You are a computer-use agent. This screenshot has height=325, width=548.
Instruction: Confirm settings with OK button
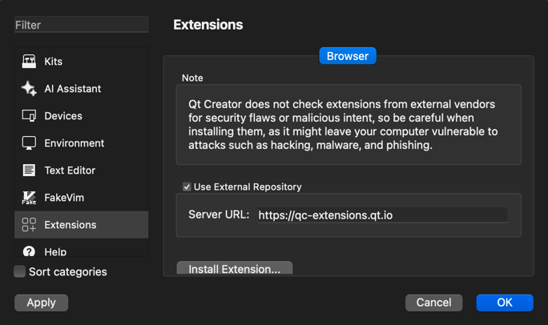click(x=505, y=303)
